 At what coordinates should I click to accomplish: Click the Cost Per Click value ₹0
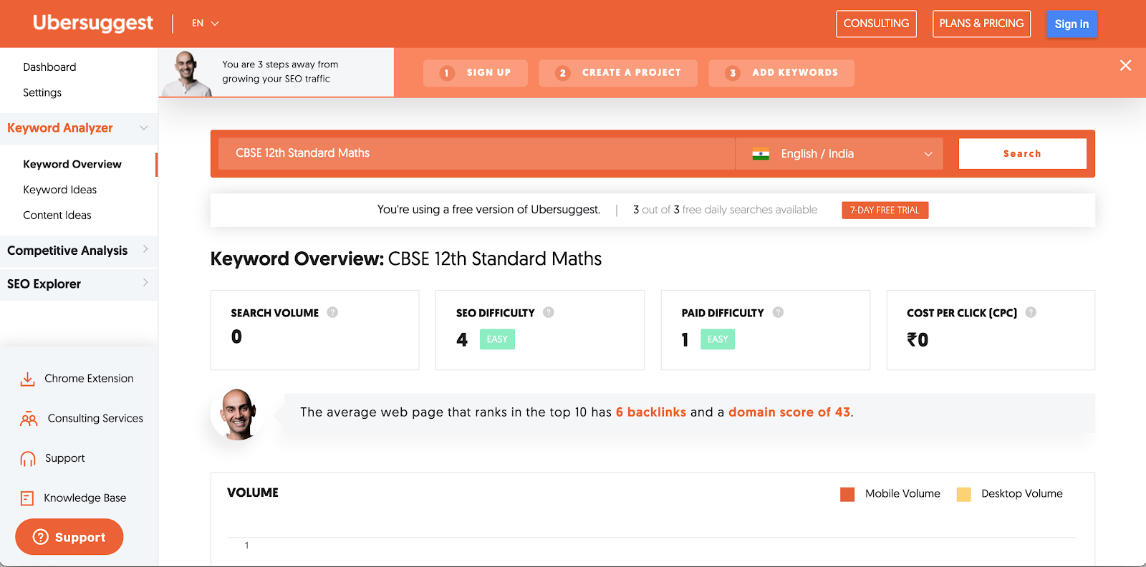pyautogui.click(x=918, y=340)
